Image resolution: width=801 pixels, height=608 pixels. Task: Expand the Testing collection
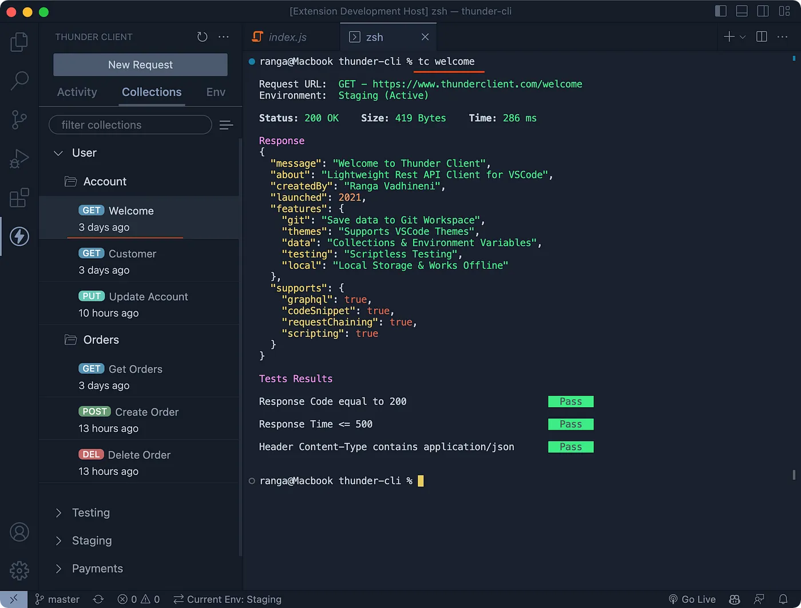tap(58, 513)
